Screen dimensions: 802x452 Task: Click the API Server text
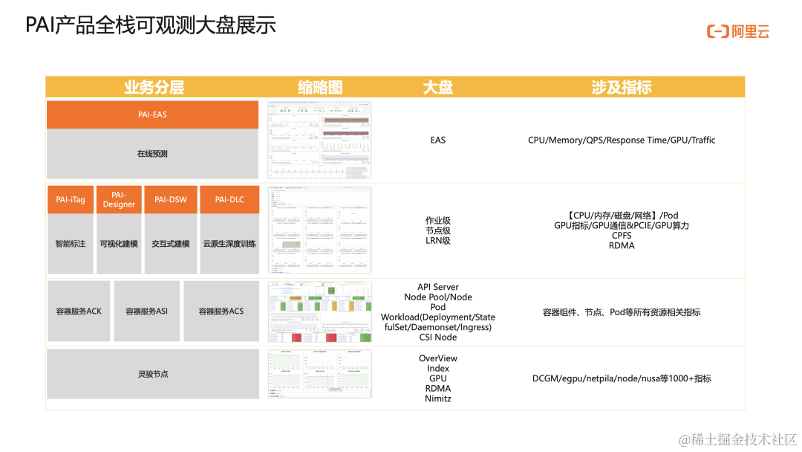click(x=438, y=287)
